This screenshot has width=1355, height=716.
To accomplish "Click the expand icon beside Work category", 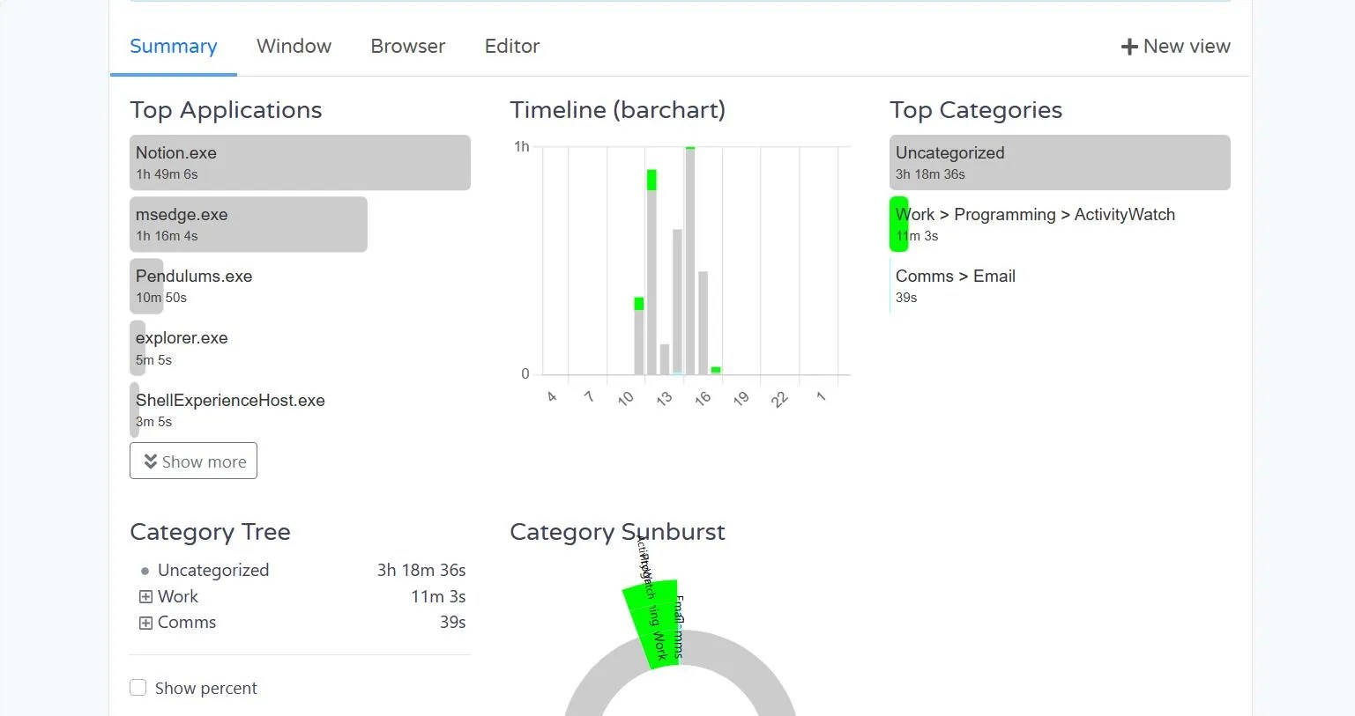I will pos(145,597).
